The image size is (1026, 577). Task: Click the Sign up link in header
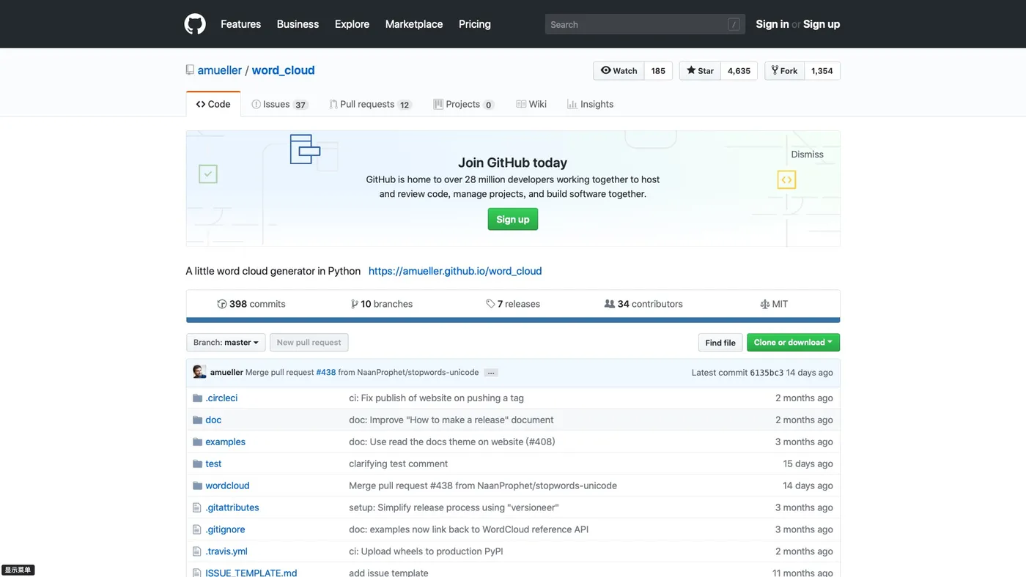(822, 24)
